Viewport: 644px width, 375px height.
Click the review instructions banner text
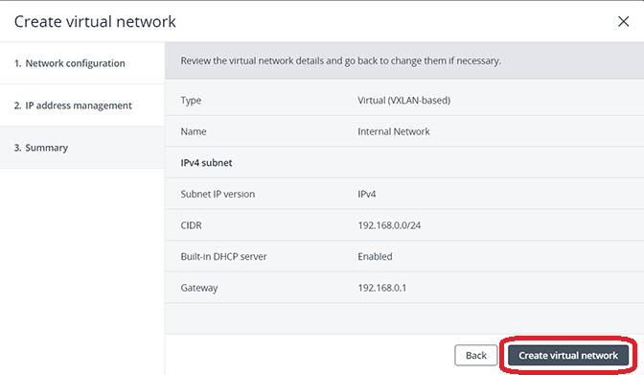(340, 60)
